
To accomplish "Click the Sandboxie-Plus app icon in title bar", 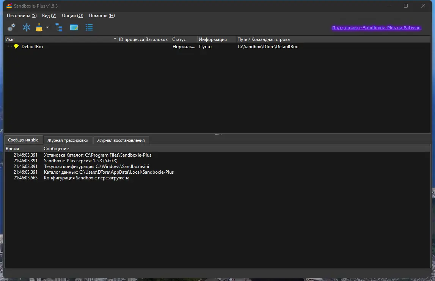I will (9, 6).
